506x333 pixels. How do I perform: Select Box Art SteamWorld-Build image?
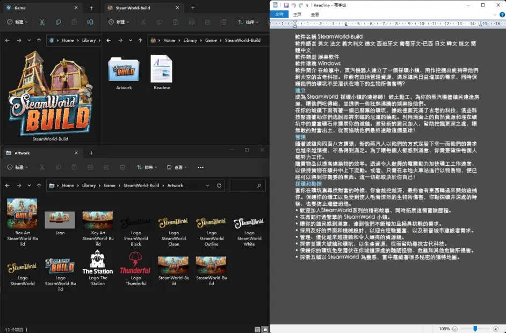tap(22, 222)
